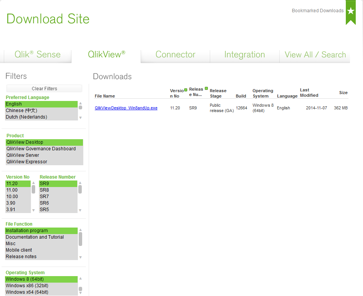Click Version No list up arrow
Screen dimensions: 363x296
[x=33, y=183]
